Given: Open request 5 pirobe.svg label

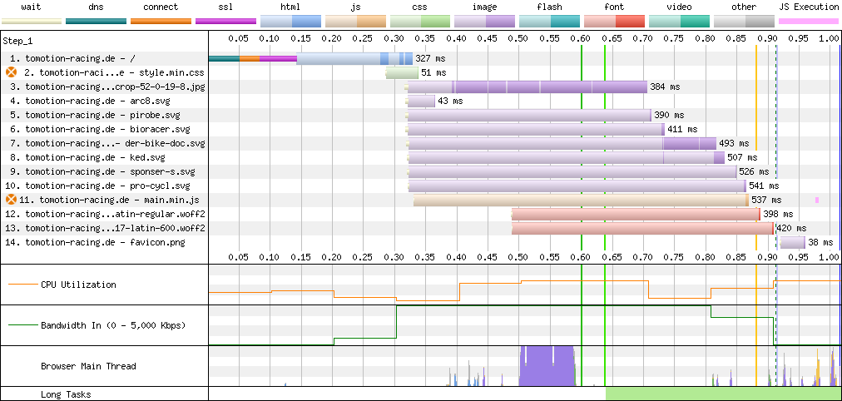Looking at the screenshot, I should click(x=95, y=115).
